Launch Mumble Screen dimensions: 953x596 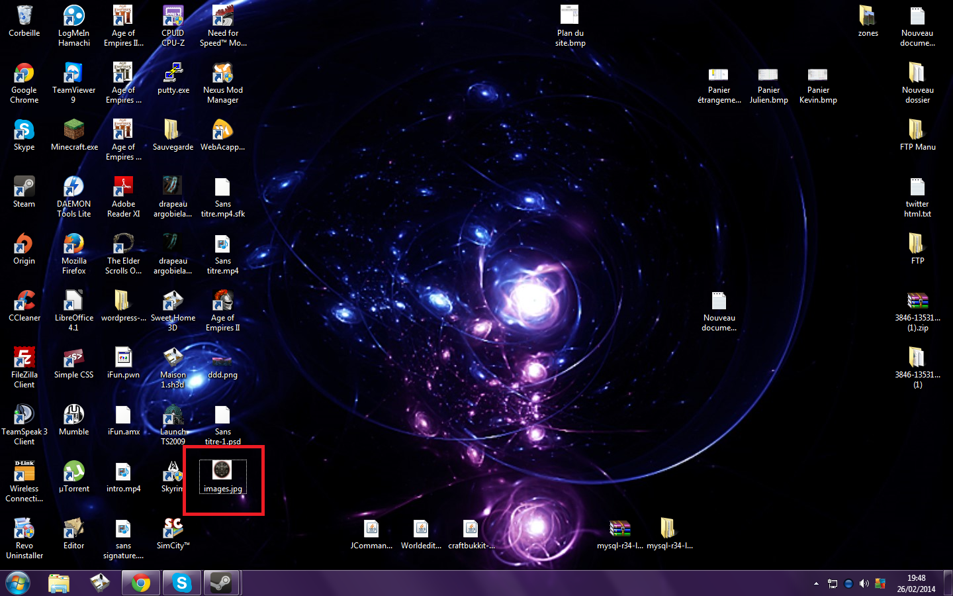click(73, 420)
